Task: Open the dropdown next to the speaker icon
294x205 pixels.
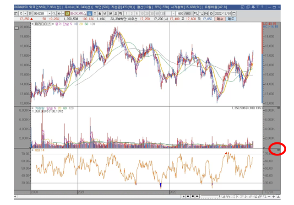Action: point(63,13)
